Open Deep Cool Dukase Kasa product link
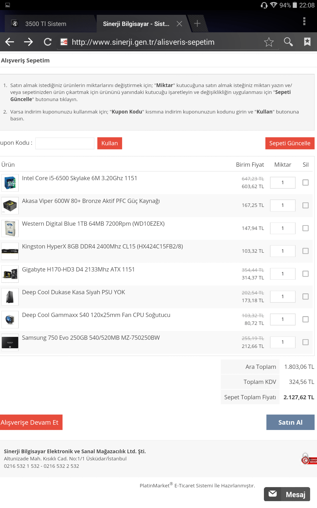This screenshot has width=317, height=508. pos(73,292)
